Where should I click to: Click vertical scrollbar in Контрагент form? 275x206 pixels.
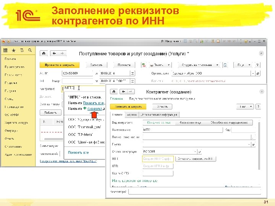click(259, 146)
